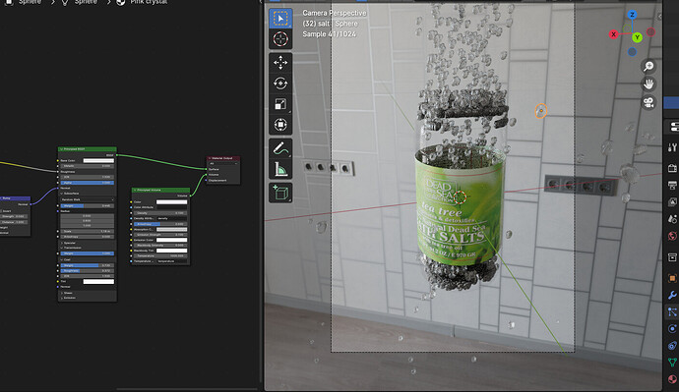Switch to the Material properties tab
The height and width of the screenshot is (392, 679).
(672, 379)
